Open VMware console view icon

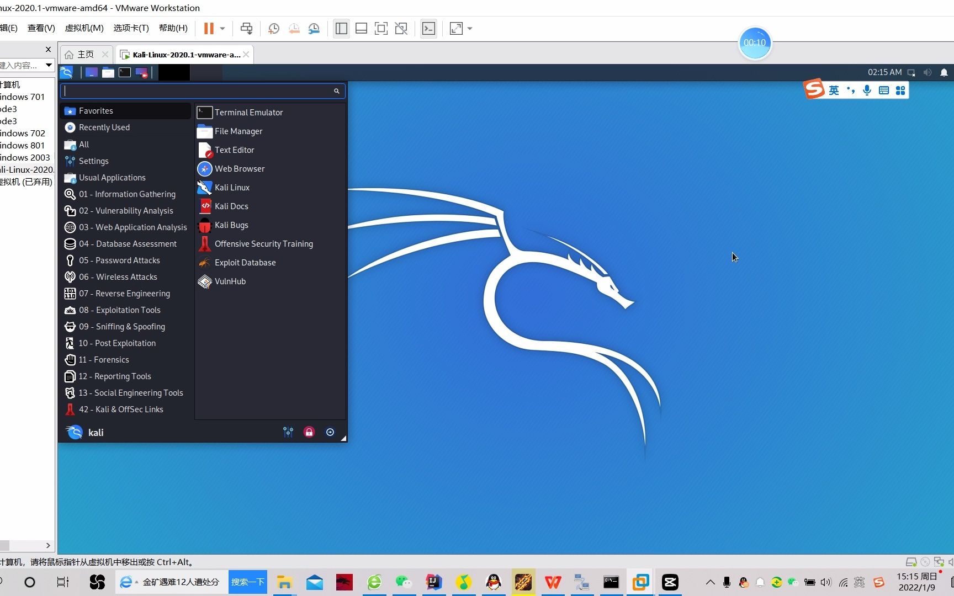pos(428,28)
